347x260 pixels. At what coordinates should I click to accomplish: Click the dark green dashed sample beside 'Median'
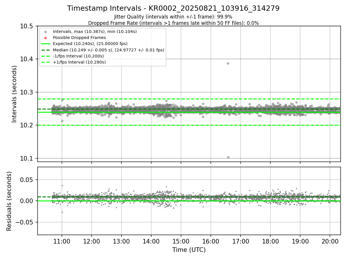45,50
